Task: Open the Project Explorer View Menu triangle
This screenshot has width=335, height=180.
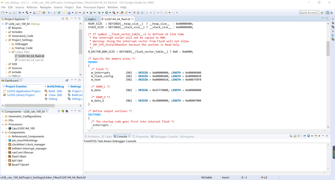Action: (72, 18)
